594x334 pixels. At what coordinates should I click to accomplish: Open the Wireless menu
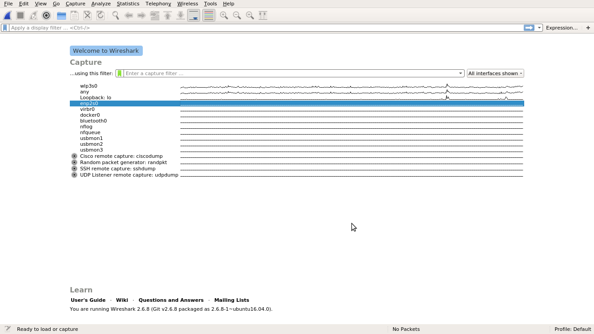pyautogui.click(x=188, y=4)
